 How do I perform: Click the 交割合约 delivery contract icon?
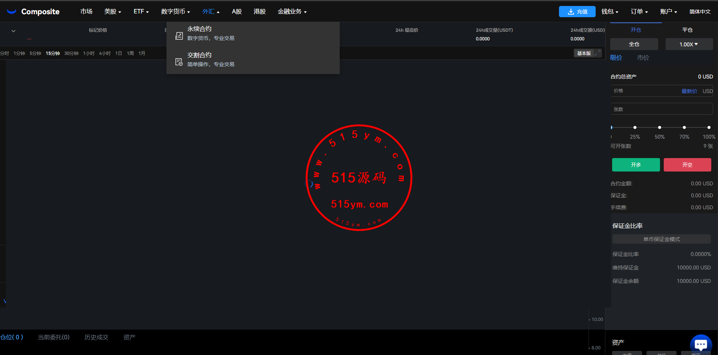(x=179, y=62)
